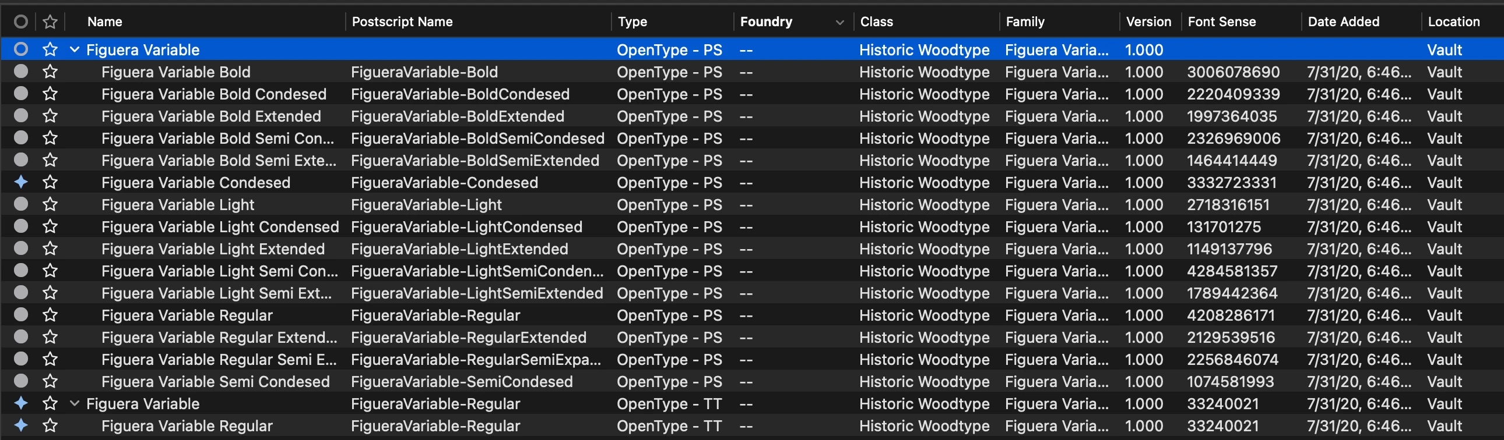This screenshot has width=1504, height=440.
Task: Star the FiguераVariable-BoldSemiCondesed row
Action: tap(50, 138)
